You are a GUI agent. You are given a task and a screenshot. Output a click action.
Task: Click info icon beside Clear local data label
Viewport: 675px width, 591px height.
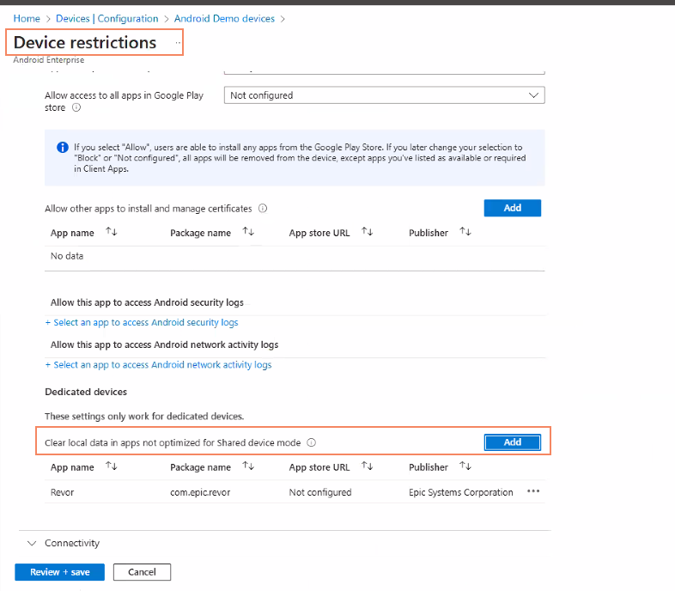[312, 442]
